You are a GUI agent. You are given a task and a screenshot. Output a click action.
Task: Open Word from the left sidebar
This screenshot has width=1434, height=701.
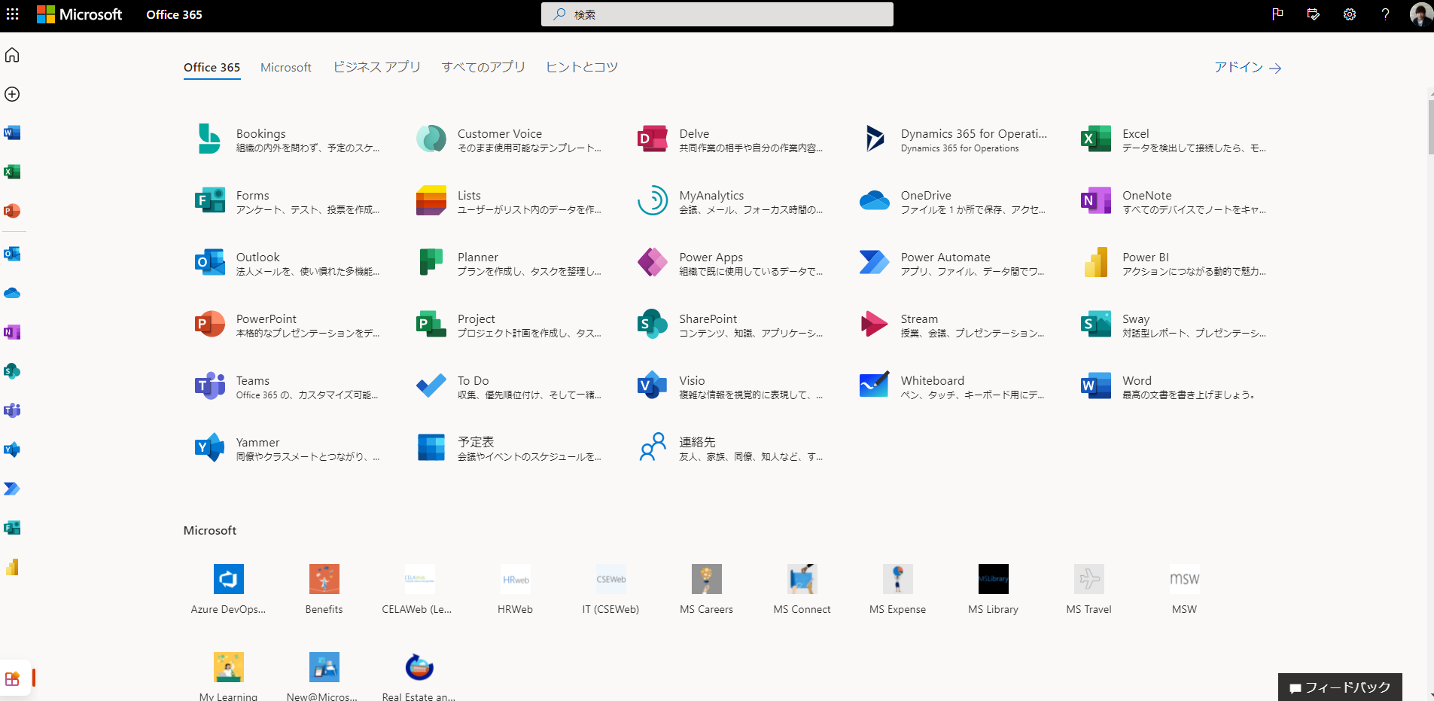pyautogui.click(x=12, y=133)
